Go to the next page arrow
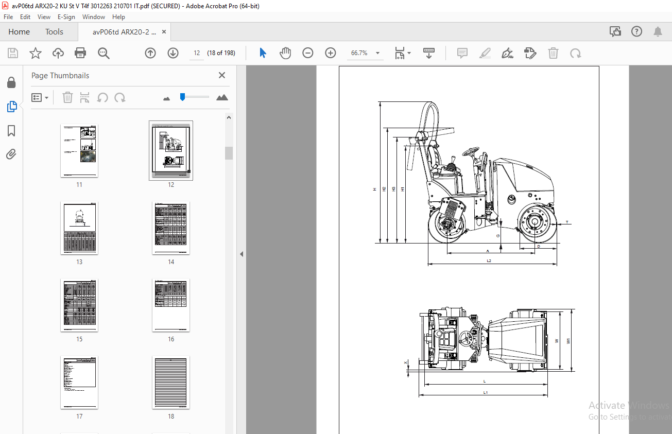The image size is (672, 434). (x=173, y=53)
